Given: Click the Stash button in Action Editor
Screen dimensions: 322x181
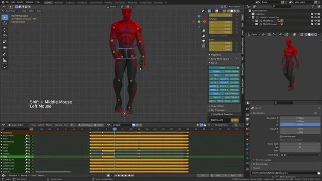Looking at the screenshot, I should (x=99, y=125).
